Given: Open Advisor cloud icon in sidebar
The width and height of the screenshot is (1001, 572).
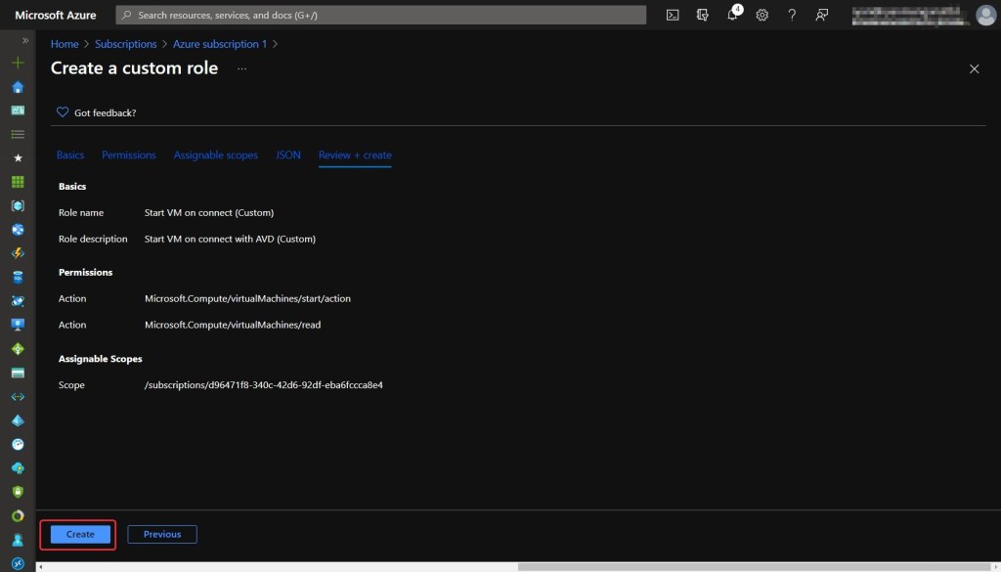Looking at the screenshot, I should click(x=18, y=468).
